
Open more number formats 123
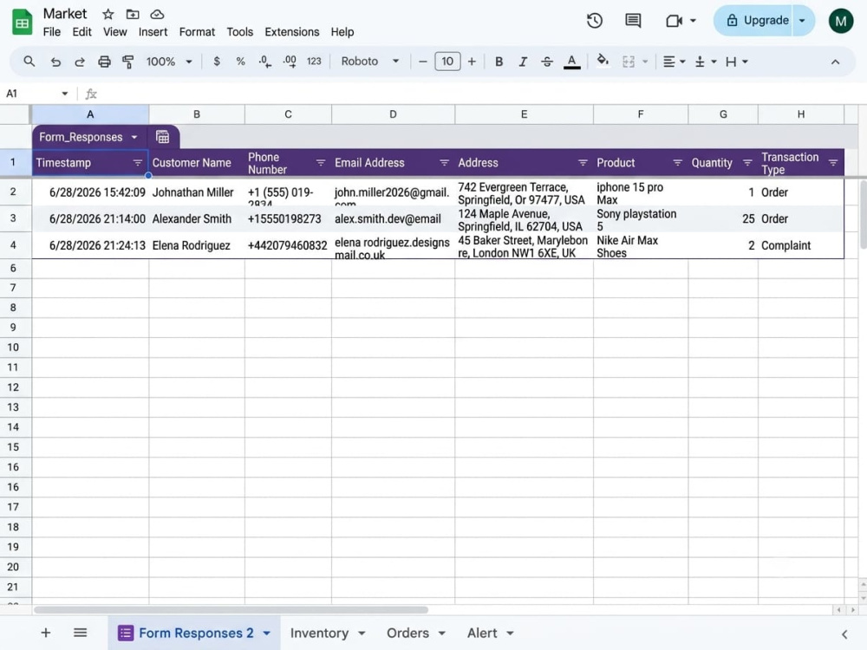[314, 62]
